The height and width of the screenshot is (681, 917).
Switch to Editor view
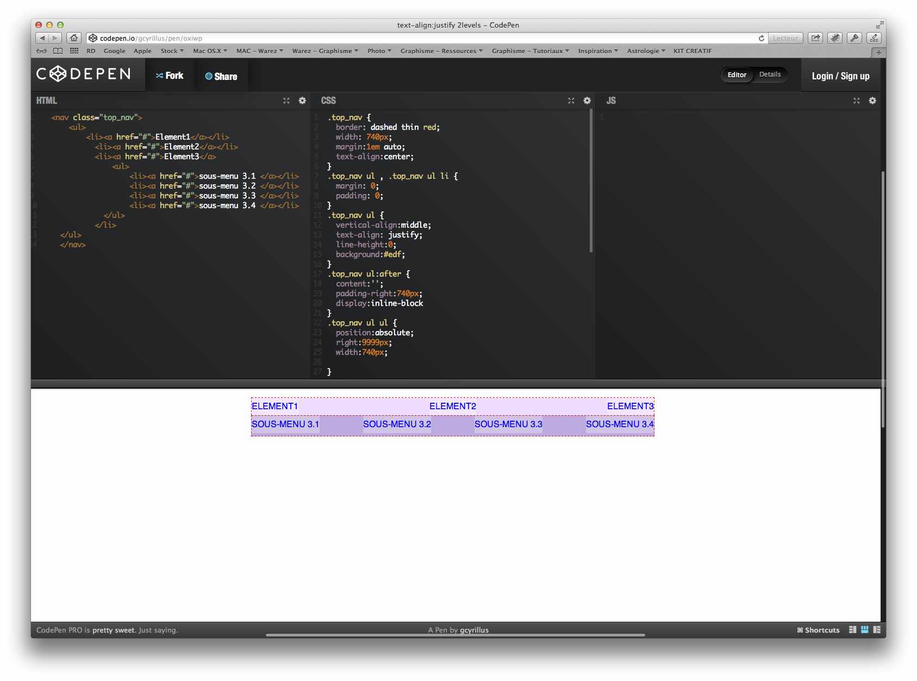737,74
